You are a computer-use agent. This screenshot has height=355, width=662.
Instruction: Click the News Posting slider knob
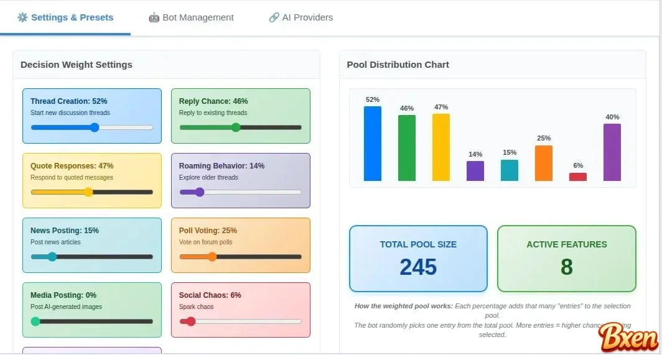click(52, 257)
